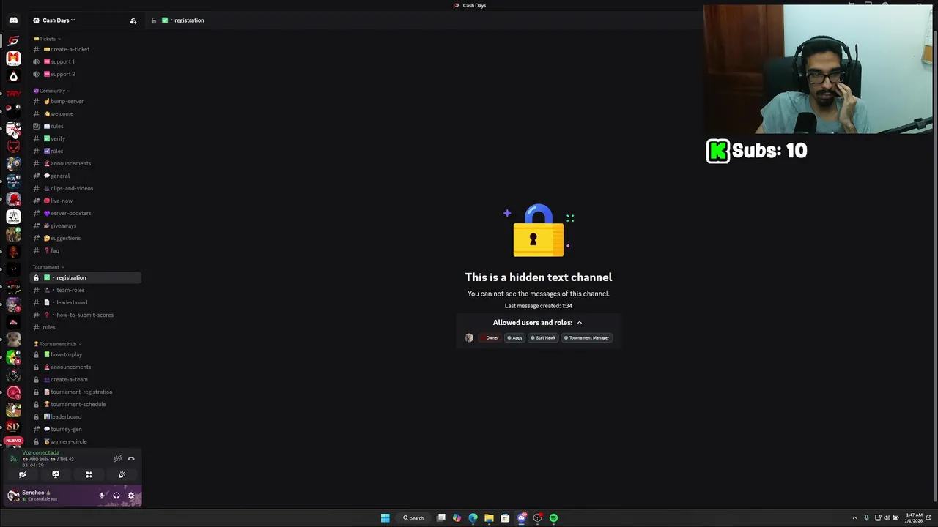
Task: Click the Voz conectada status text
Action: [x=40, y=453]
